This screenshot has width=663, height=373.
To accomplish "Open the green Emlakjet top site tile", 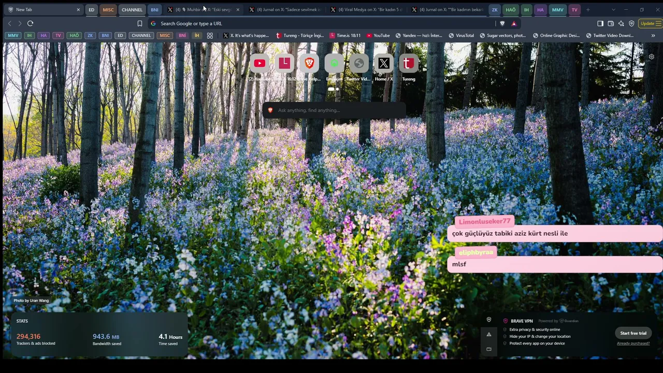I will 334,64.
